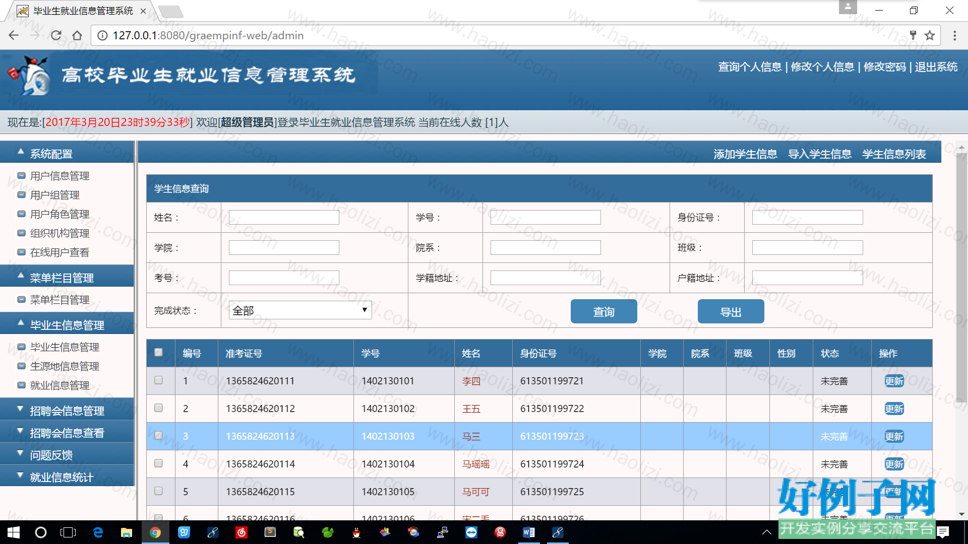
Task: Click the browser back arrow
Action: click(x=14, y=35)
